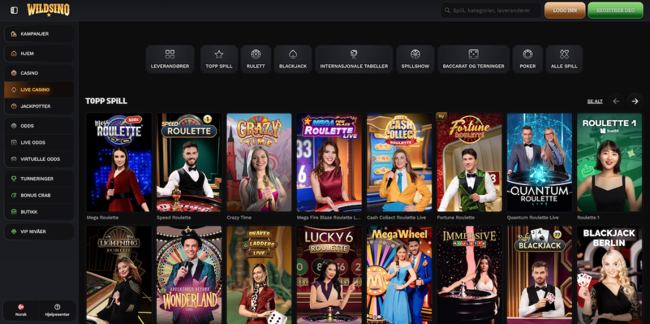Screen dimensions: 650x324
Task: Open Kampanjer in the sidebar menu
Action: pyautogui.click(x=39, y=34)
